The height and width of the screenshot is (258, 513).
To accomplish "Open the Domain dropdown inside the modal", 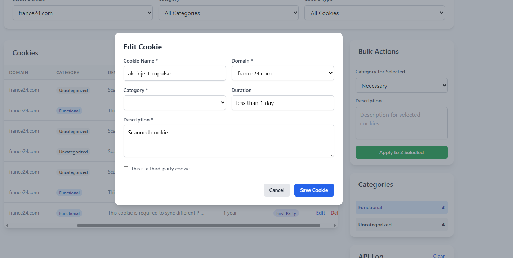I will (282, 73).
